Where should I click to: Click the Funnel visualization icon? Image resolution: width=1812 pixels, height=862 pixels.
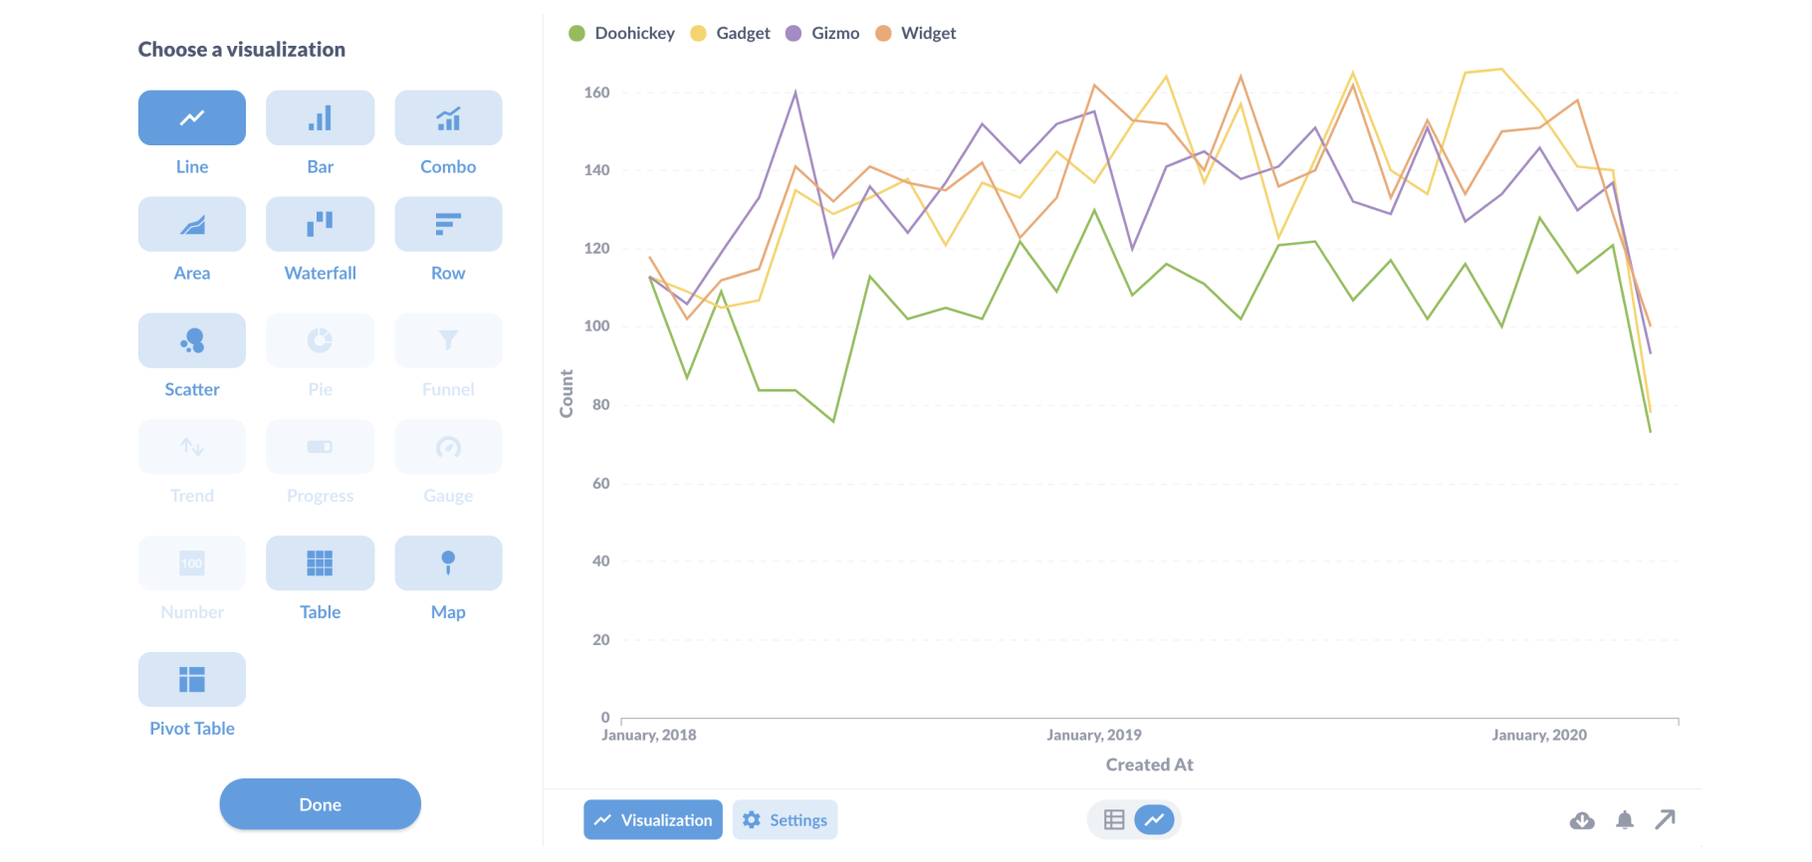448,340
